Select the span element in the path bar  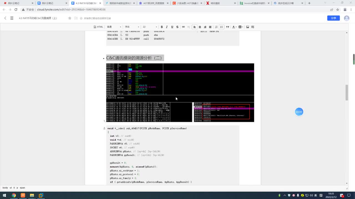tap(22, 188)
